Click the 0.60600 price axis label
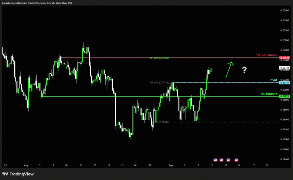Viewport: 293px width, 180px height. coord(285,11)
